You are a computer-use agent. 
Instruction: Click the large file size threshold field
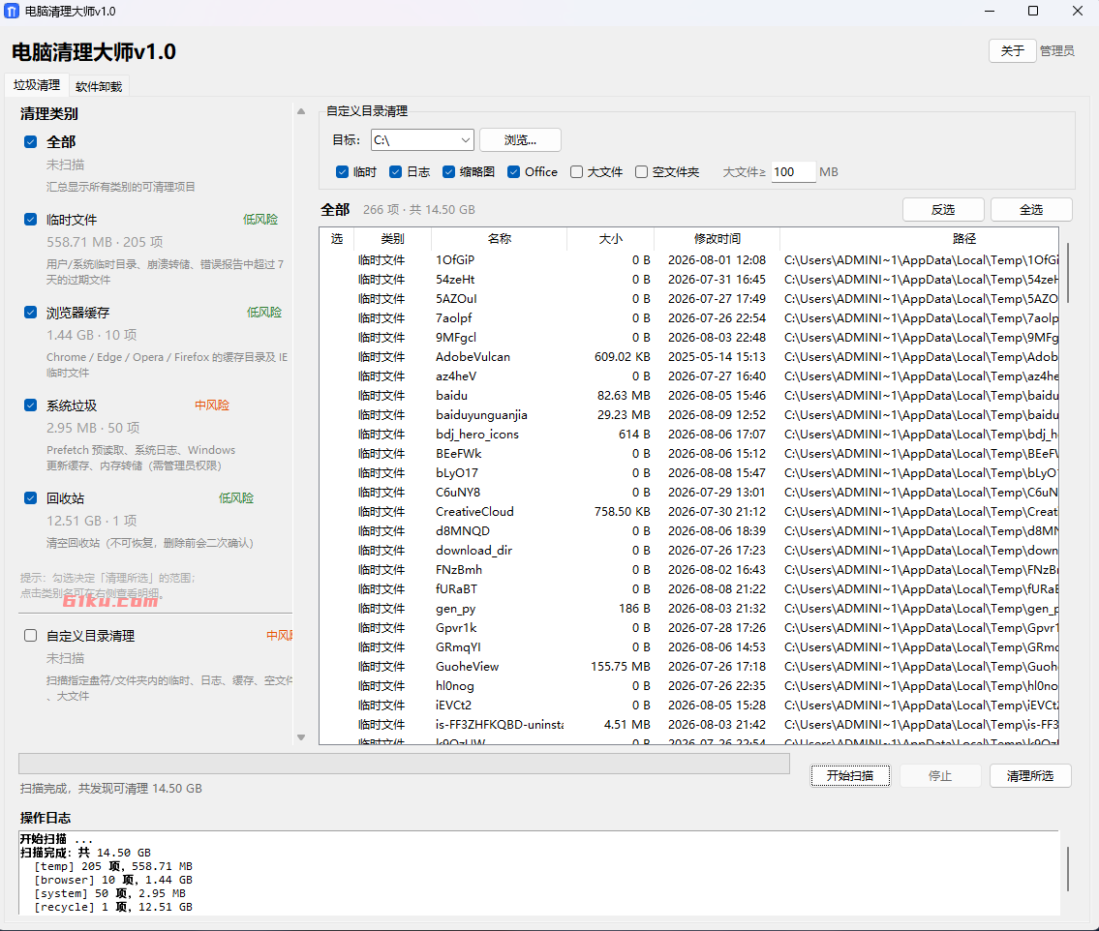(x=793, y=172)
